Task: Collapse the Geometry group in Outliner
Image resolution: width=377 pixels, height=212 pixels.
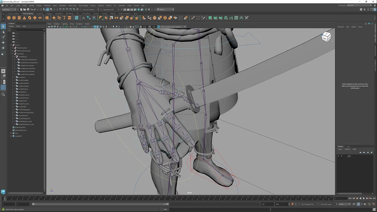Action: coord(13,54)
